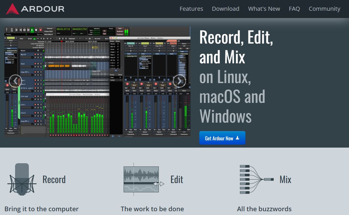This screenshot has height=215, width=349.
Task: Toggle the Guitar group Show checkbox
Action: (x=120, y=80)
